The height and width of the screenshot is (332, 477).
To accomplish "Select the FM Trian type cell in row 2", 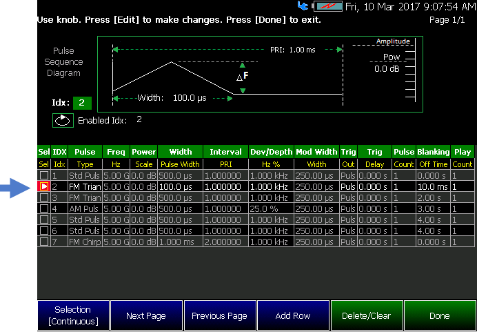I will tap(85, 187).
